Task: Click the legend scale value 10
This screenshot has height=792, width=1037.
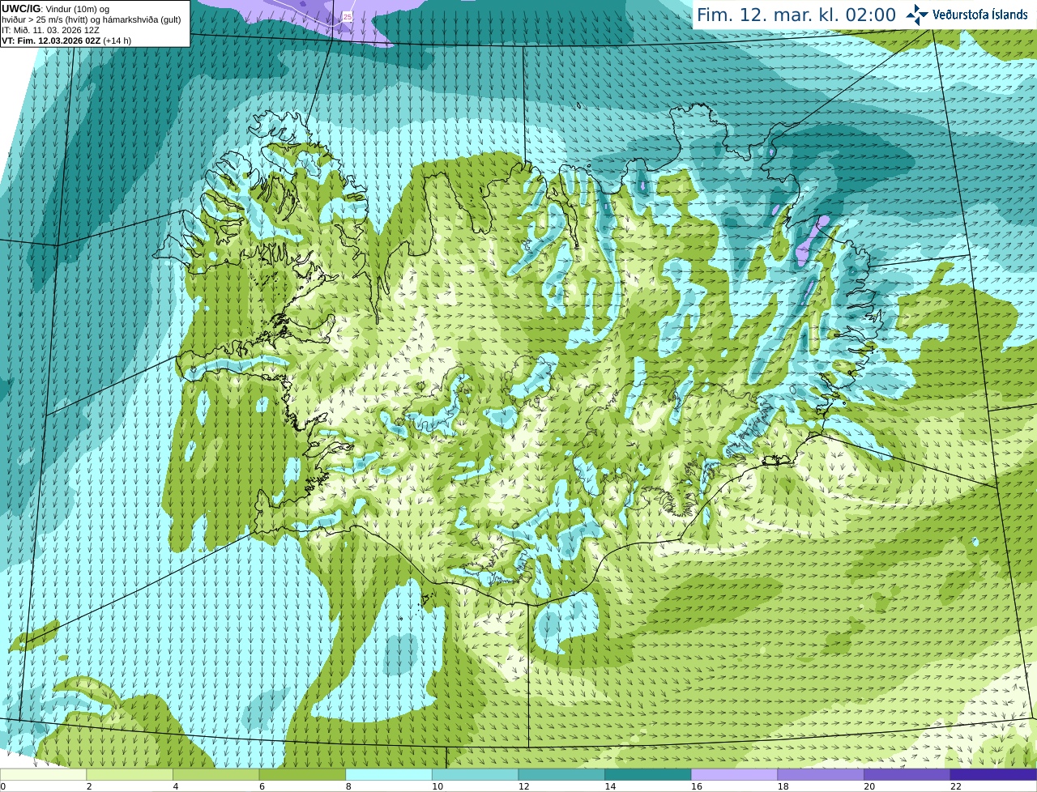Action: [437, 786]
